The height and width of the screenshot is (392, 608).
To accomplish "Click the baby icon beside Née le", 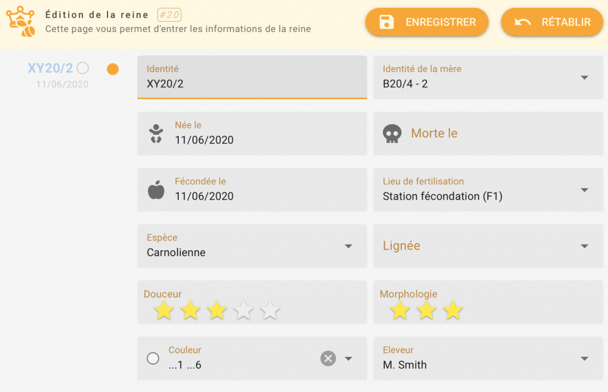I will (x=156, y=134).
